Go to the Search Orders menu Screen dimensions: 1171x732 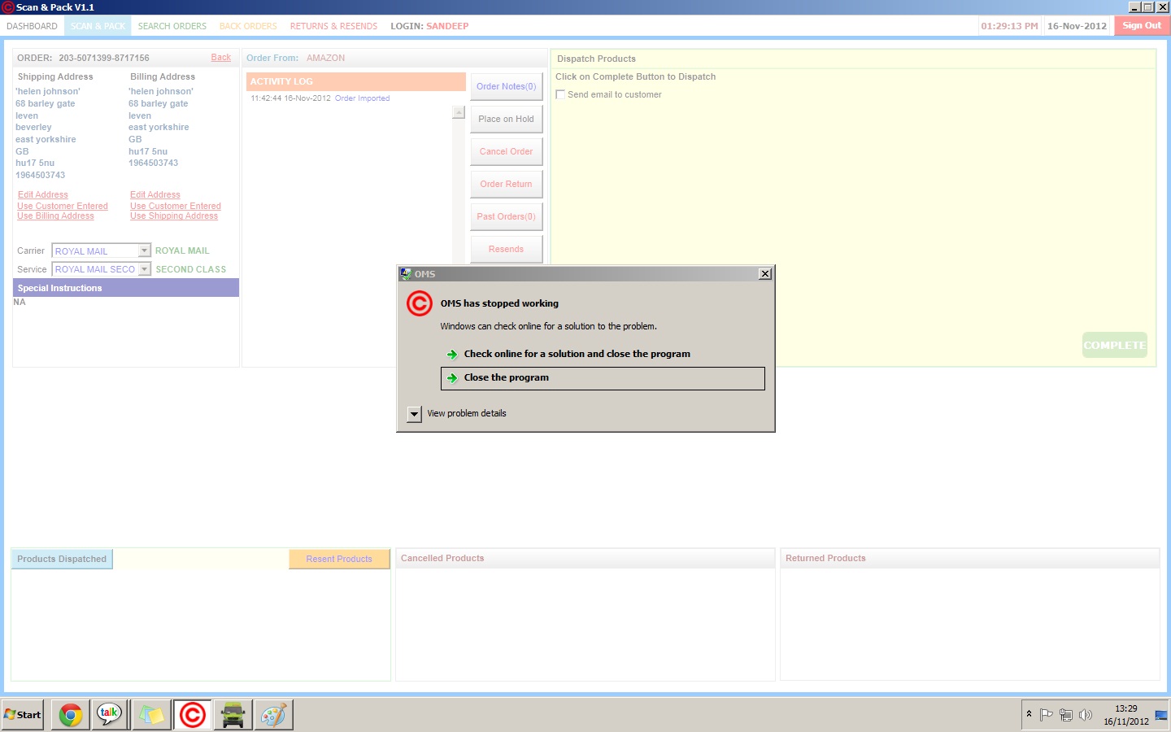tap(172, 26)
